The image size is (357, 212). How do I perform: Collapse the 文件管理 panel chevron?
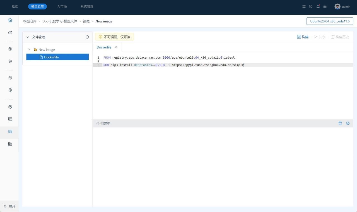coord(28,37)
